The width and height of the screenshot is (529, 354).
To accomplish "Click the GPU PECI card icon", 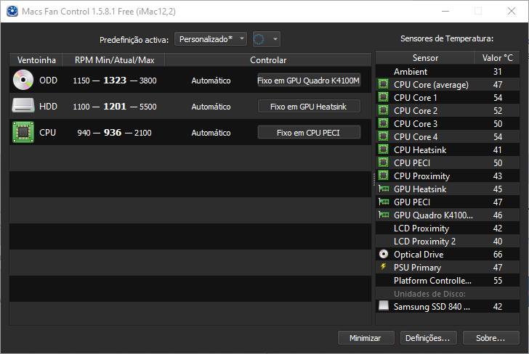I will (384, 202).
